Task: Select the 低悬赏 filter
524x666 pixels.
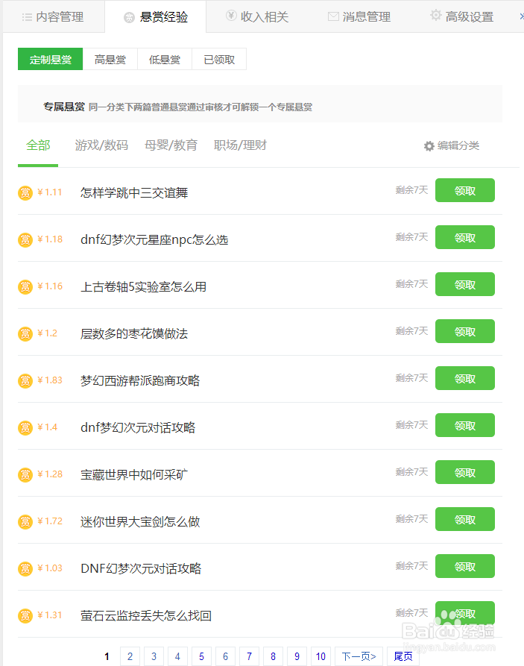Action: click(x=165, y=60)
